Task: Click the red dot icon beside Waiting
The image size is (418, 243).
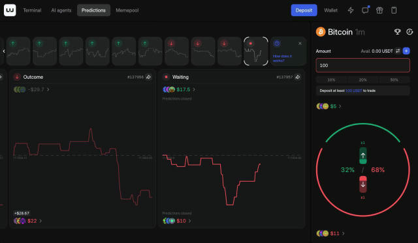Action: pos(166,77)
